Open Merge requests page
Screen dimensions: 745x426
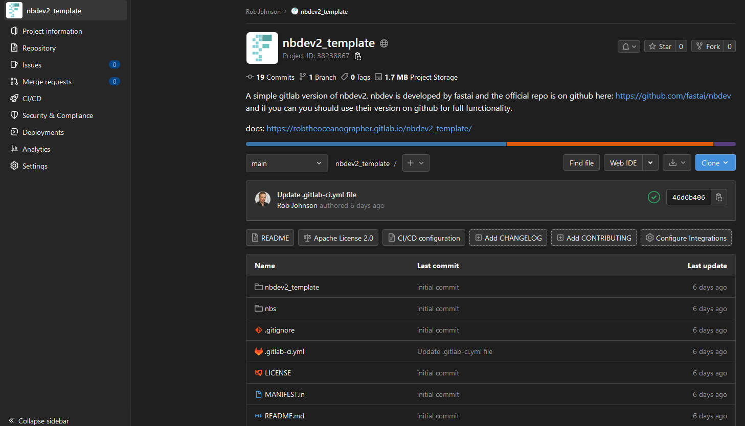47,82
